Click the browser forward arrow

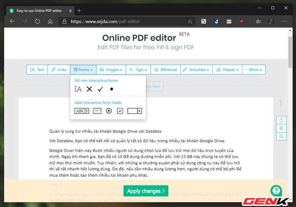point(25,21)
